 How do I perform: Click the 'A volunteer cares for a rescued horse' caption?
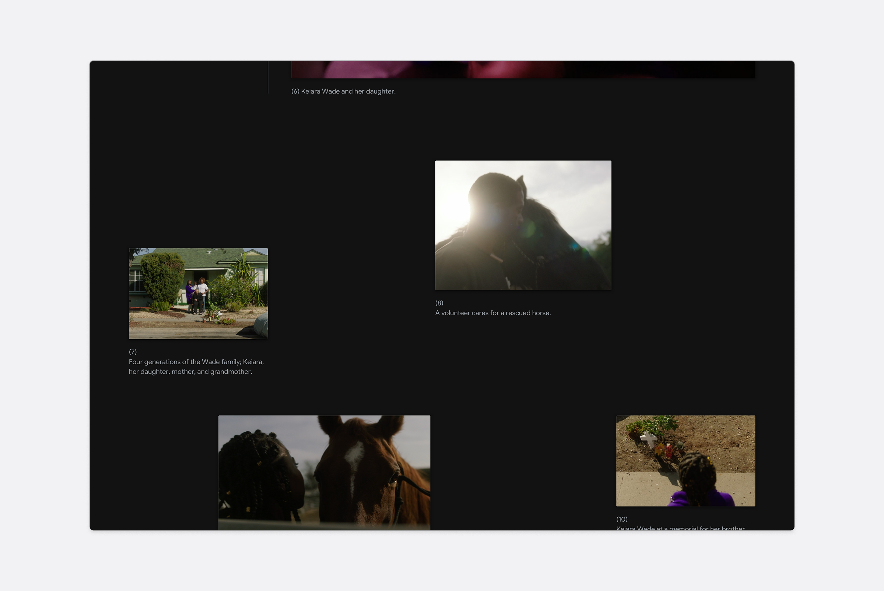point(493,313)
